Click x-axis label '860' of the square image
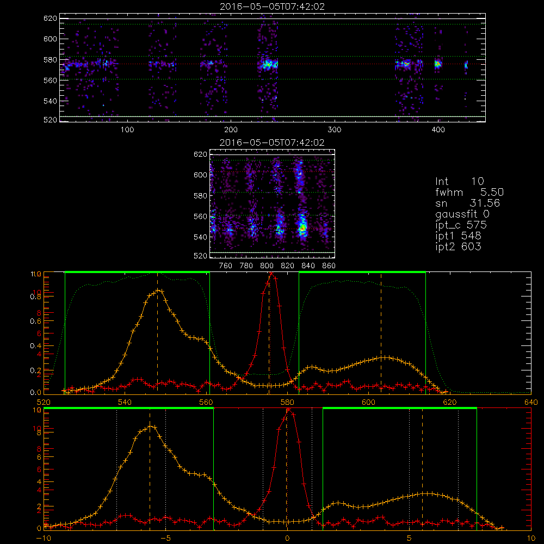Screen dimensions: 544x544 (329, 266)
